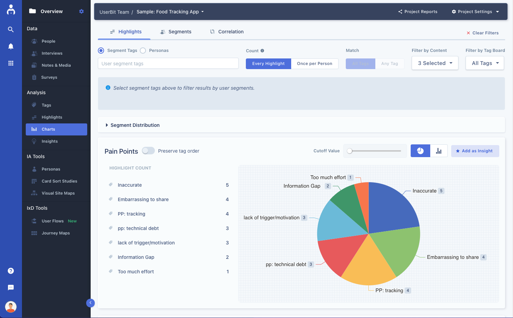Click the Add as Insight button
The image size is (513, 318).
[x=475, y=151]
